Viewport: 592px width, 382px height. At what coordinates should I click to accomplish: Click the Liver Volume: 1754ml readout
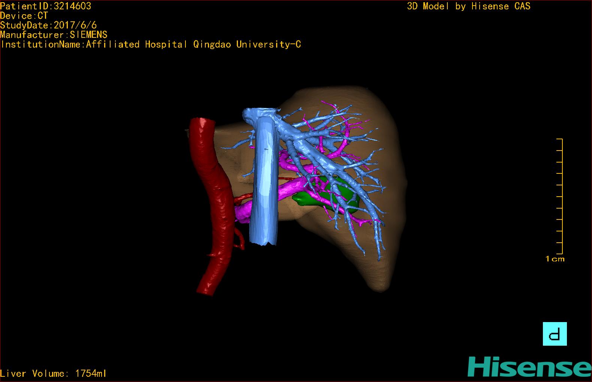point(53,373)
